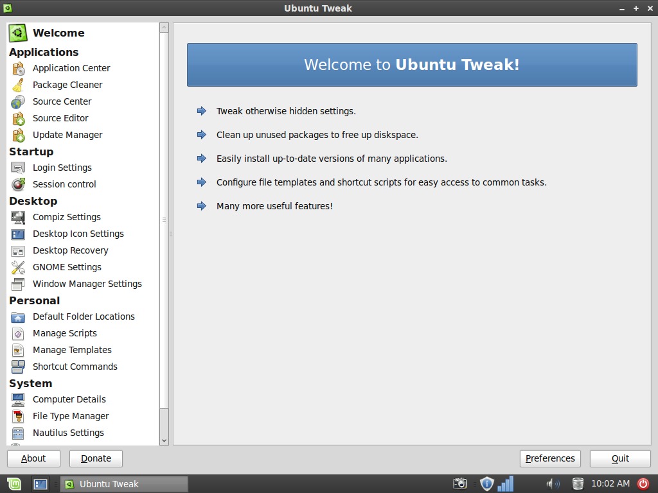658x493 pixels.
Task: Click the 10:02 AM clock
Action: click(x=610, y=483)
